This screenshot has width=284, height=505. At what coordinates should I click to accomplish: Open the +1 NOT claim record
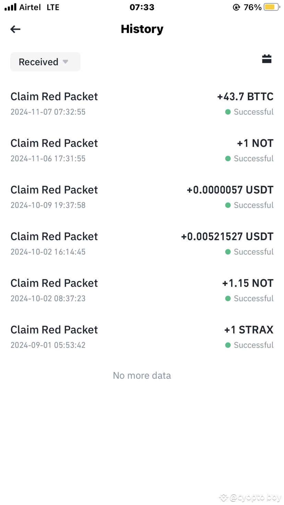coord(142,150)
